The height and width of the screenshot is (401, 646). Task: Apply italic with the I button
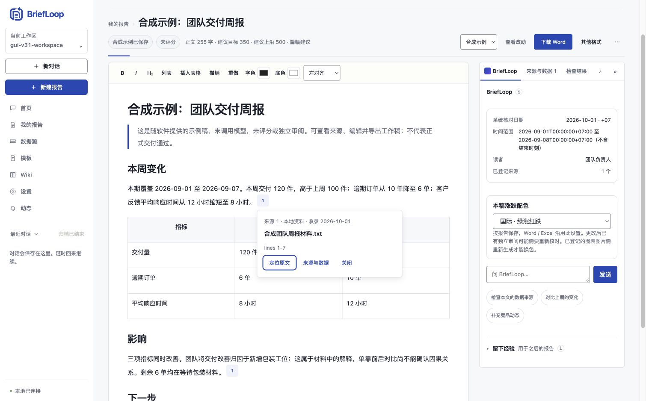pyautogui.click(x=136, y=73)
